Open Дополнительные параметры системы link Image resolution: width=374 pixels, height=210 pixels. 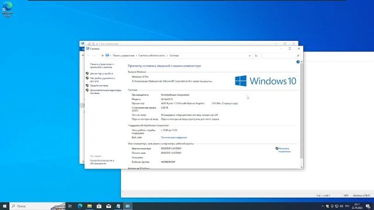(106, 92)
